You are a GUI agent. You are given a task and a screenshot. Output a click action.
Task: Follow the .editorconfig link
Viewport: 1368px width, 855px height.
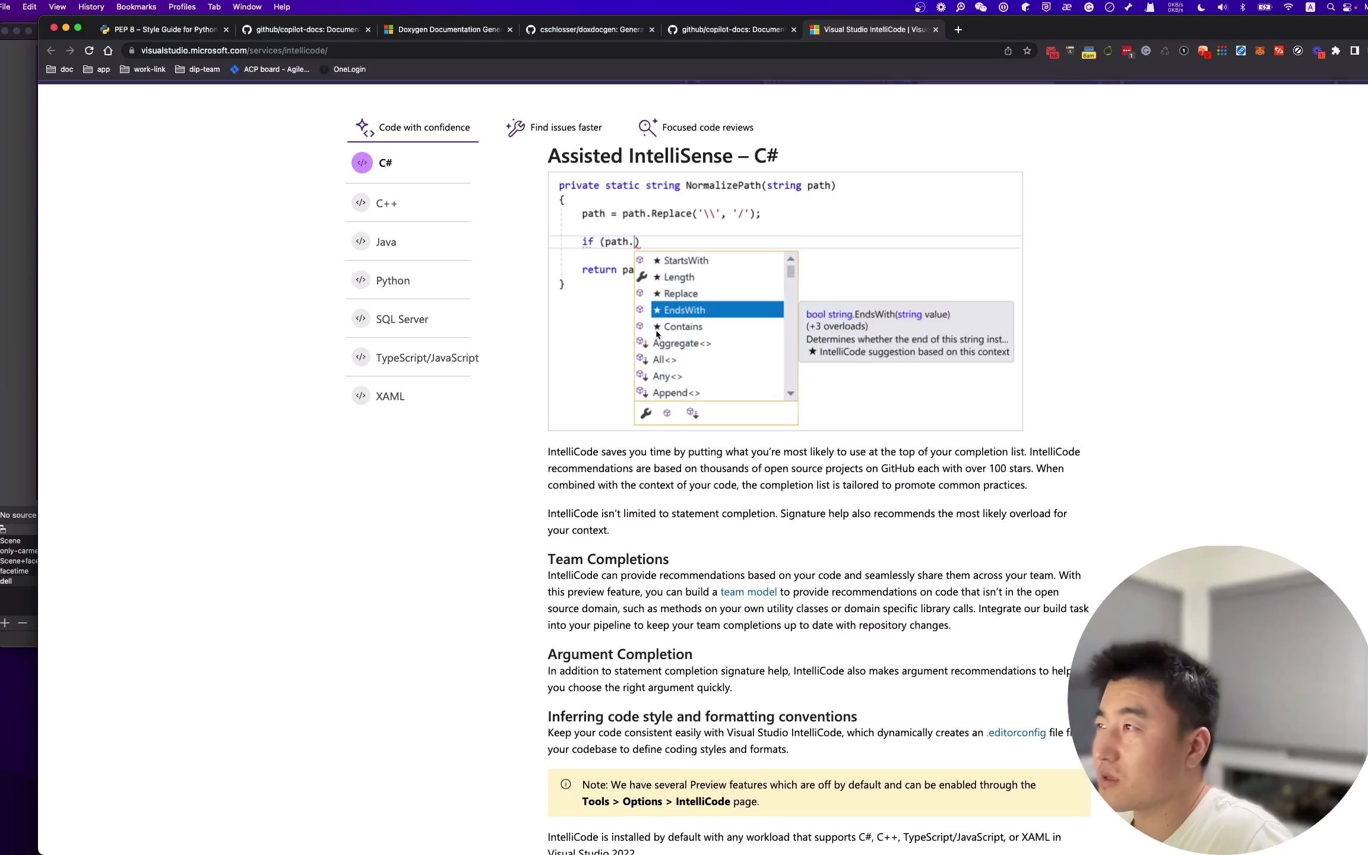(x=1016, y=733)
